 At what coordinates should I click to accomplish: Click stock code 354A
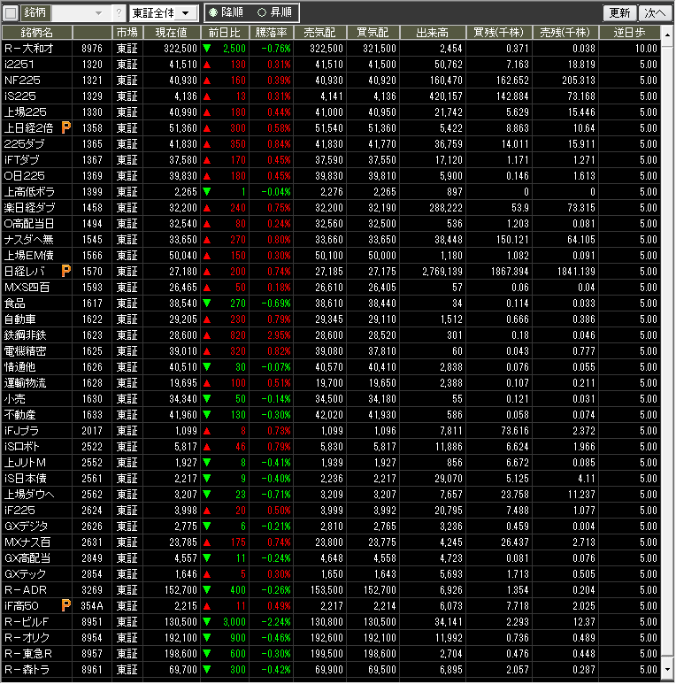click(x=92, y=605)
